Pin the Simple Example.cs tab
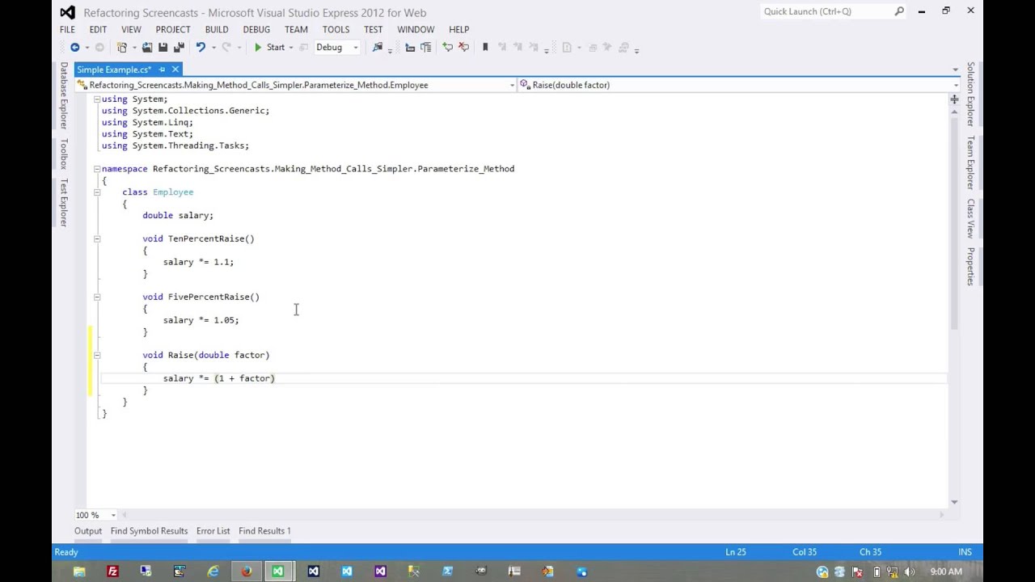Screen dimensions: 1035x582 (x=162, y=70)
